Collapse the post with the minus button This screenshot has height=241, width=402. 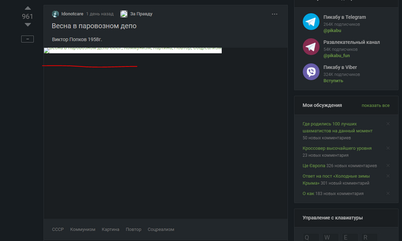pyautogui.click(x=28, y=39)
